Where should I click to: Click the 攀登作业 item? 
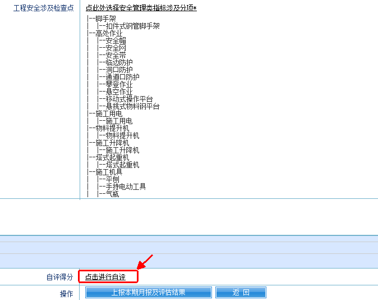pos(119,84)
